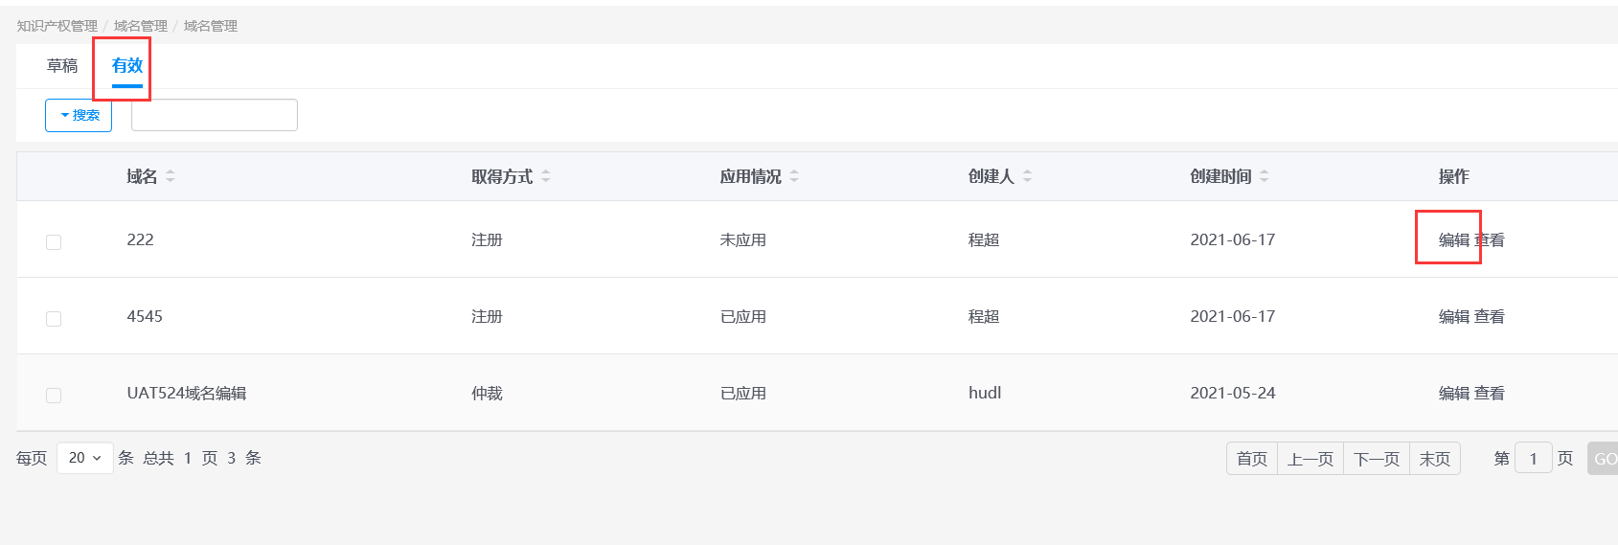
Task: Go to 下一页 in pagination
Action: tap(1377, 459)
